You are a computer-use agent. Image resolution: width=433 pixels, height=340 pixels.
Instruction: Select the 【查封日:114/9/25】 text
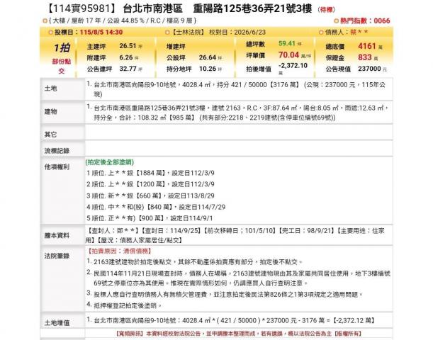pos(172,231)
